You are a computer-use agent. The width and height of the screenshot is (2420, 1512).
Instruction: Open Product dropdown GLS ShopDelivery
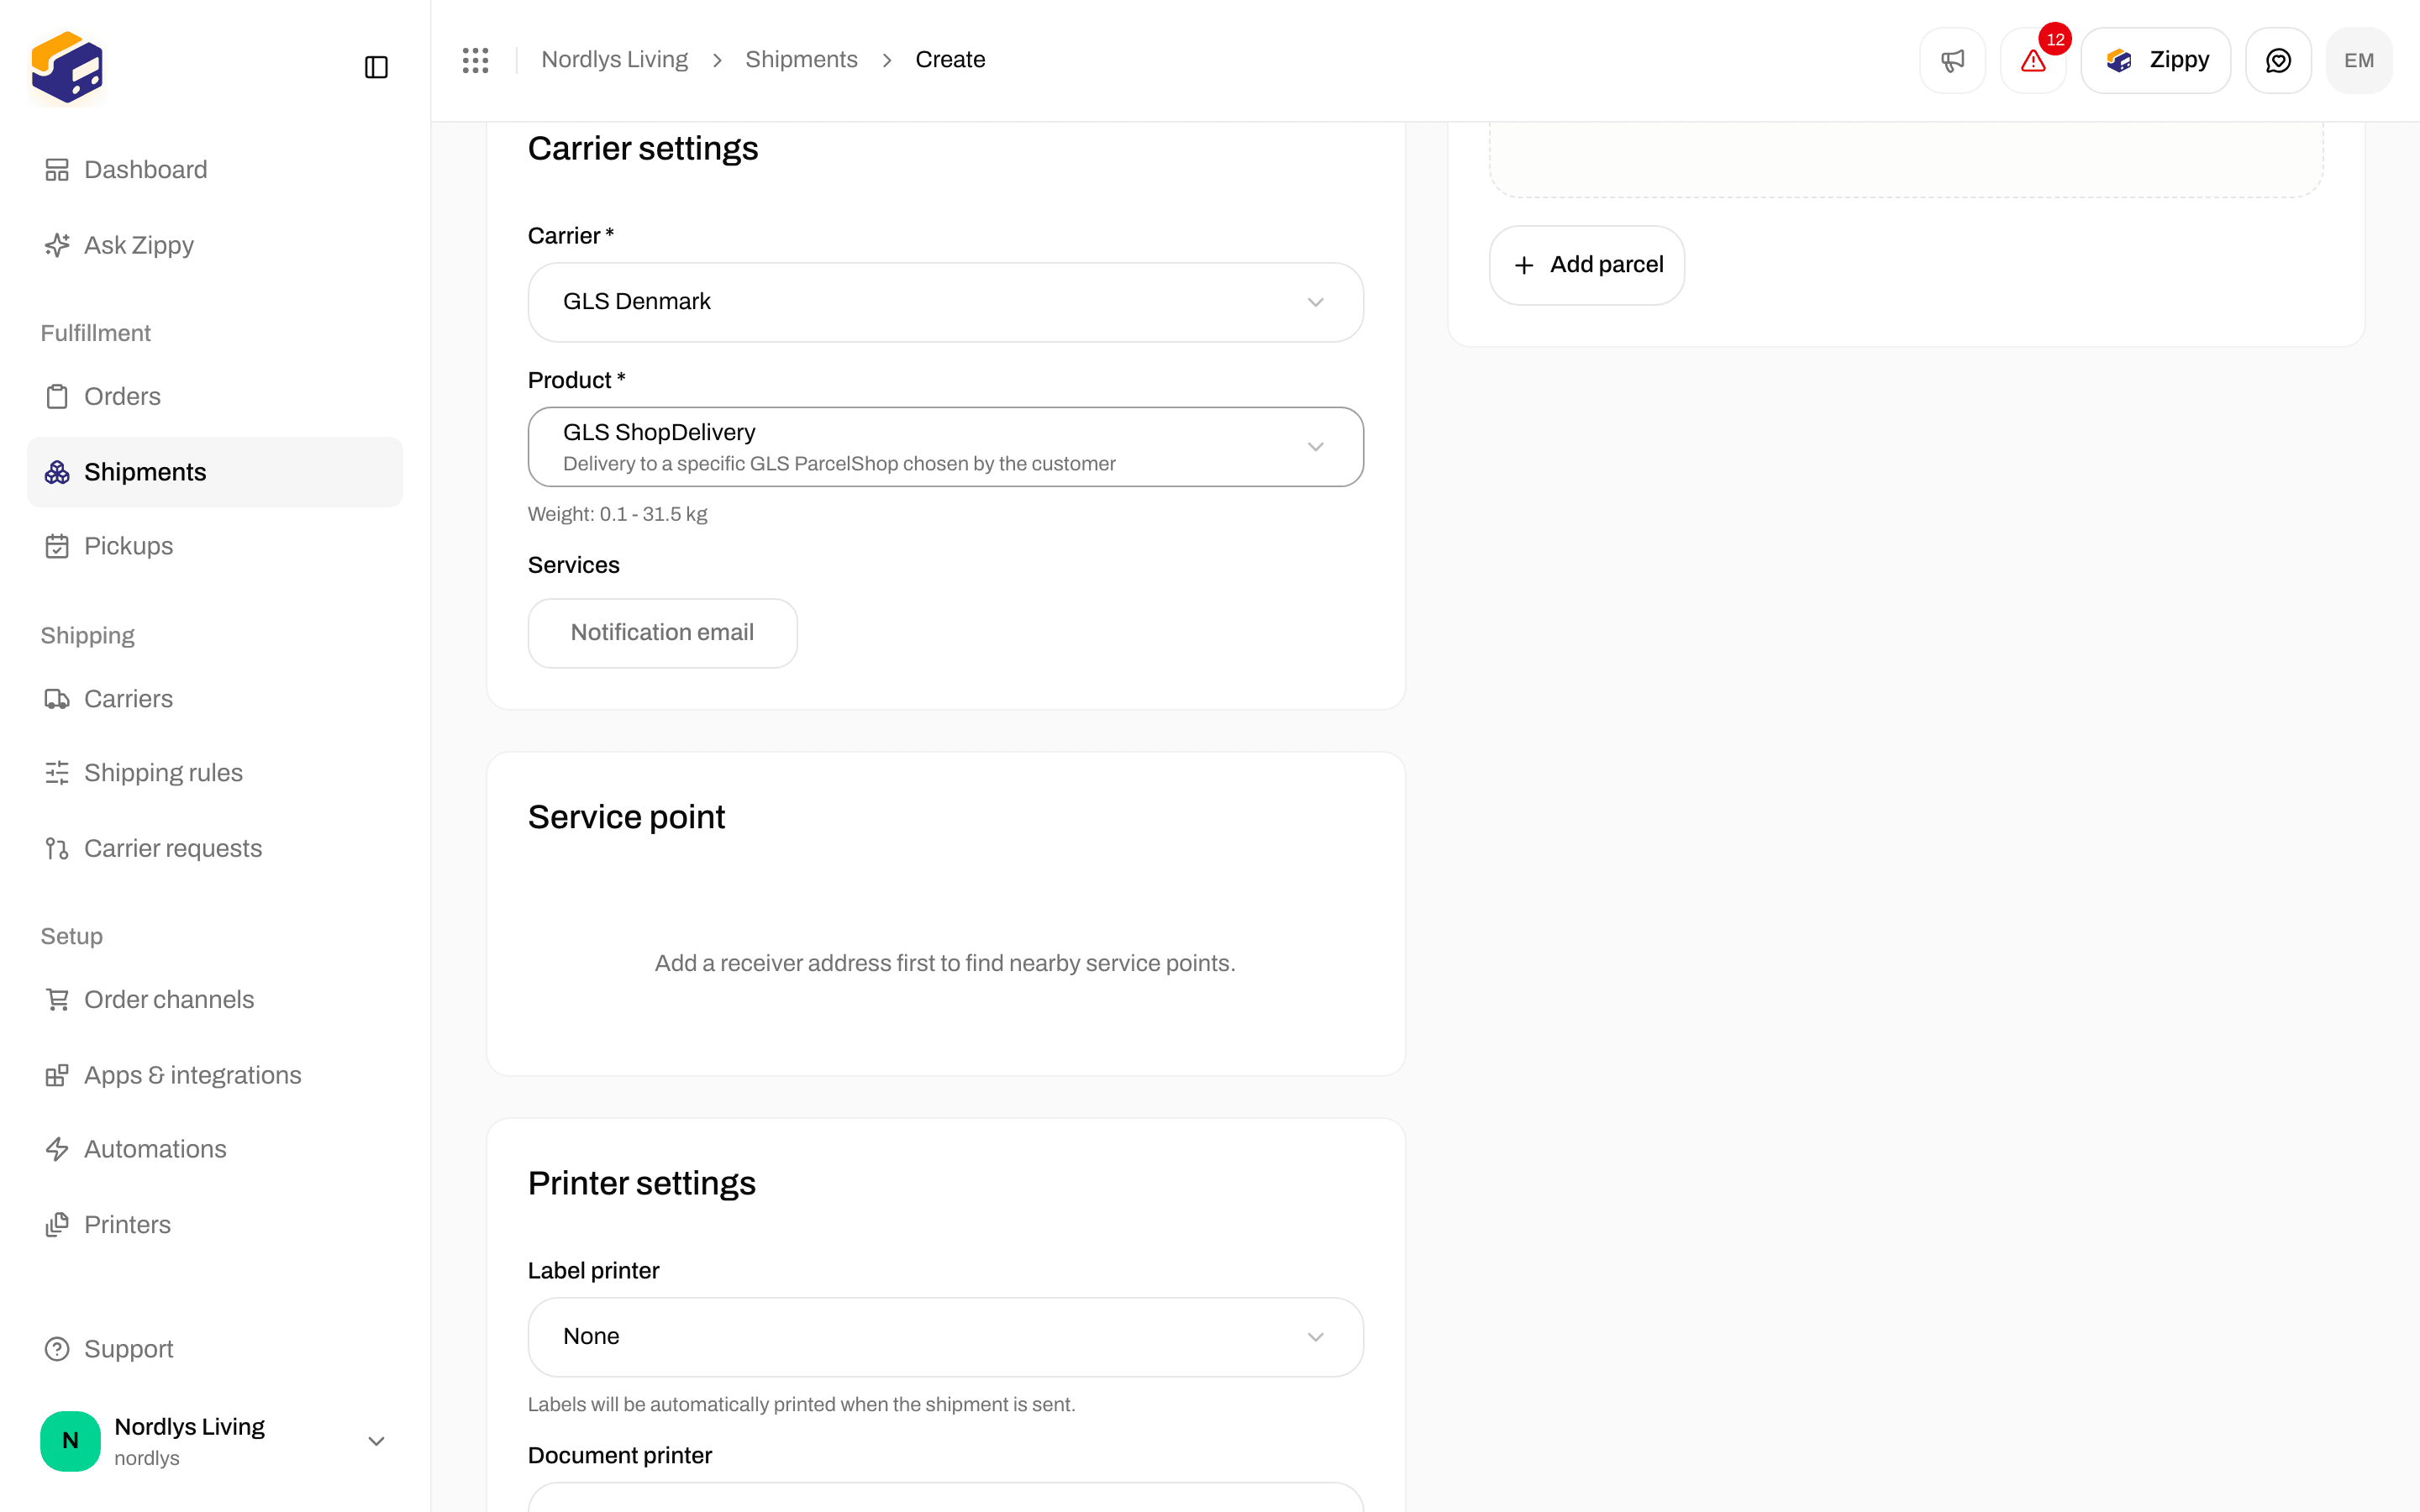[x=945, y=447]
